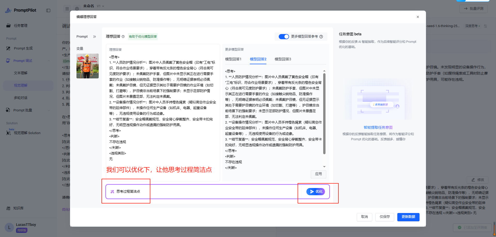Click the scrollbar down arrow in model answer
496x237 pixels.
pos(324,167)
